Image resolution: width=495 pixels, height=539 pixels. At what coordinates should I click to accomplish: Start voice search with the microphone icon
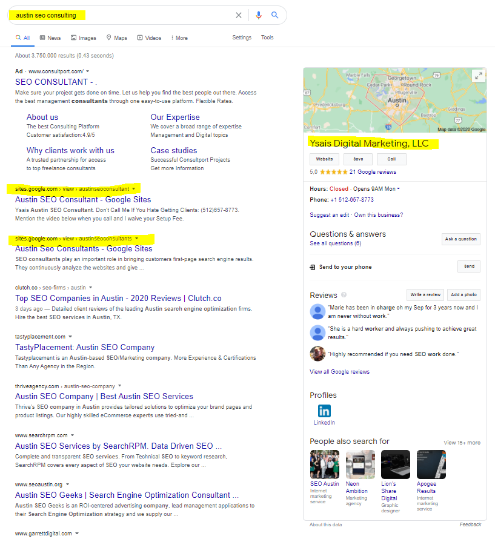click(x=258, y=15)
